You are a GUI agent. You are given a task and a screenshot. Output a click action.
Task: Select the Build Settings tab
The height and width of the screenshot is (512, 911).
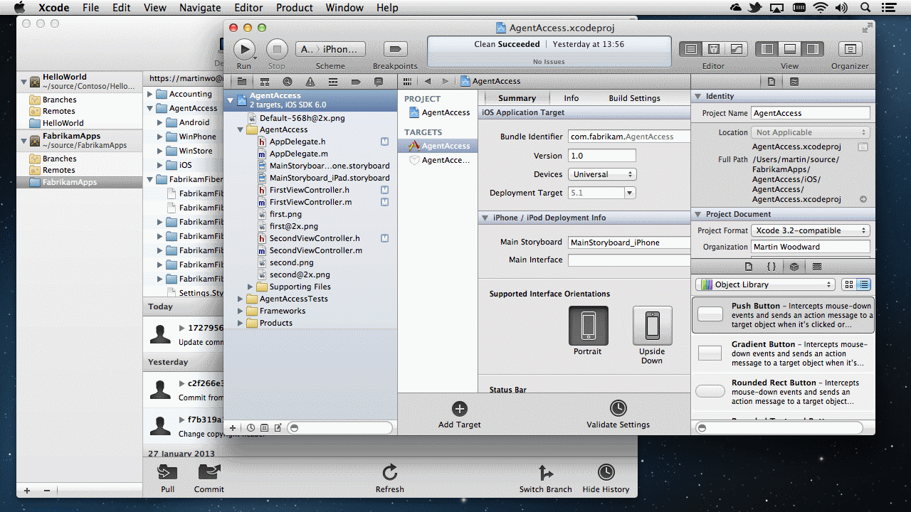[x=634, y=98]
